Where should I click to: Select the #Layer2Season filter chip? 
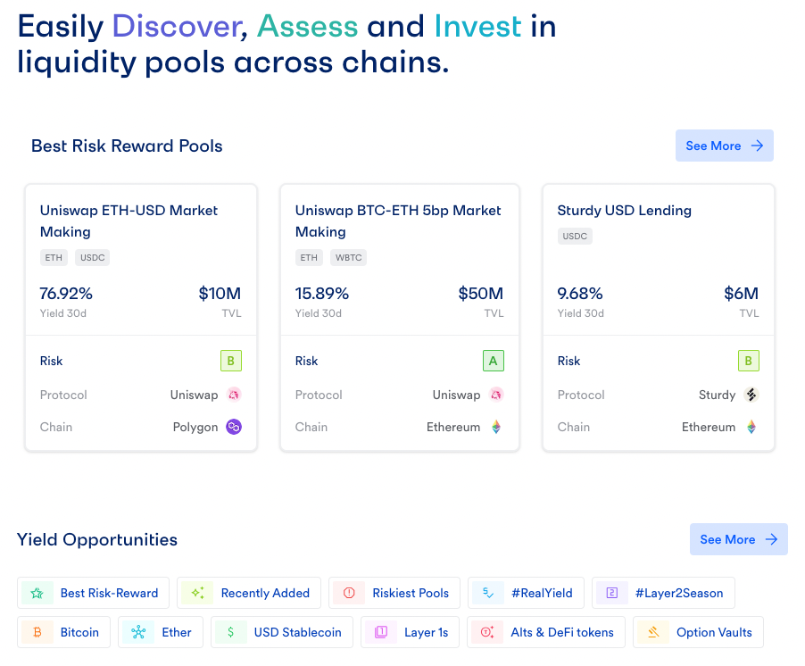[x=663, y=593]
